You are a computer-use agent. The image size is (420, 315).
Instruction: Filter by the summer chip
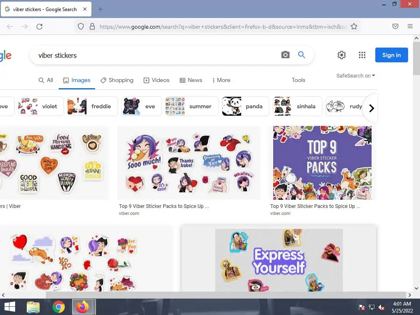(192, 106)
